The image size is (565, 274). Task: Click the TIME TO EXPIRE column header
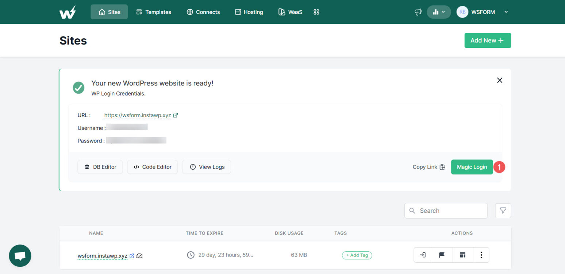pyautogui.click(x=204, y=233)
